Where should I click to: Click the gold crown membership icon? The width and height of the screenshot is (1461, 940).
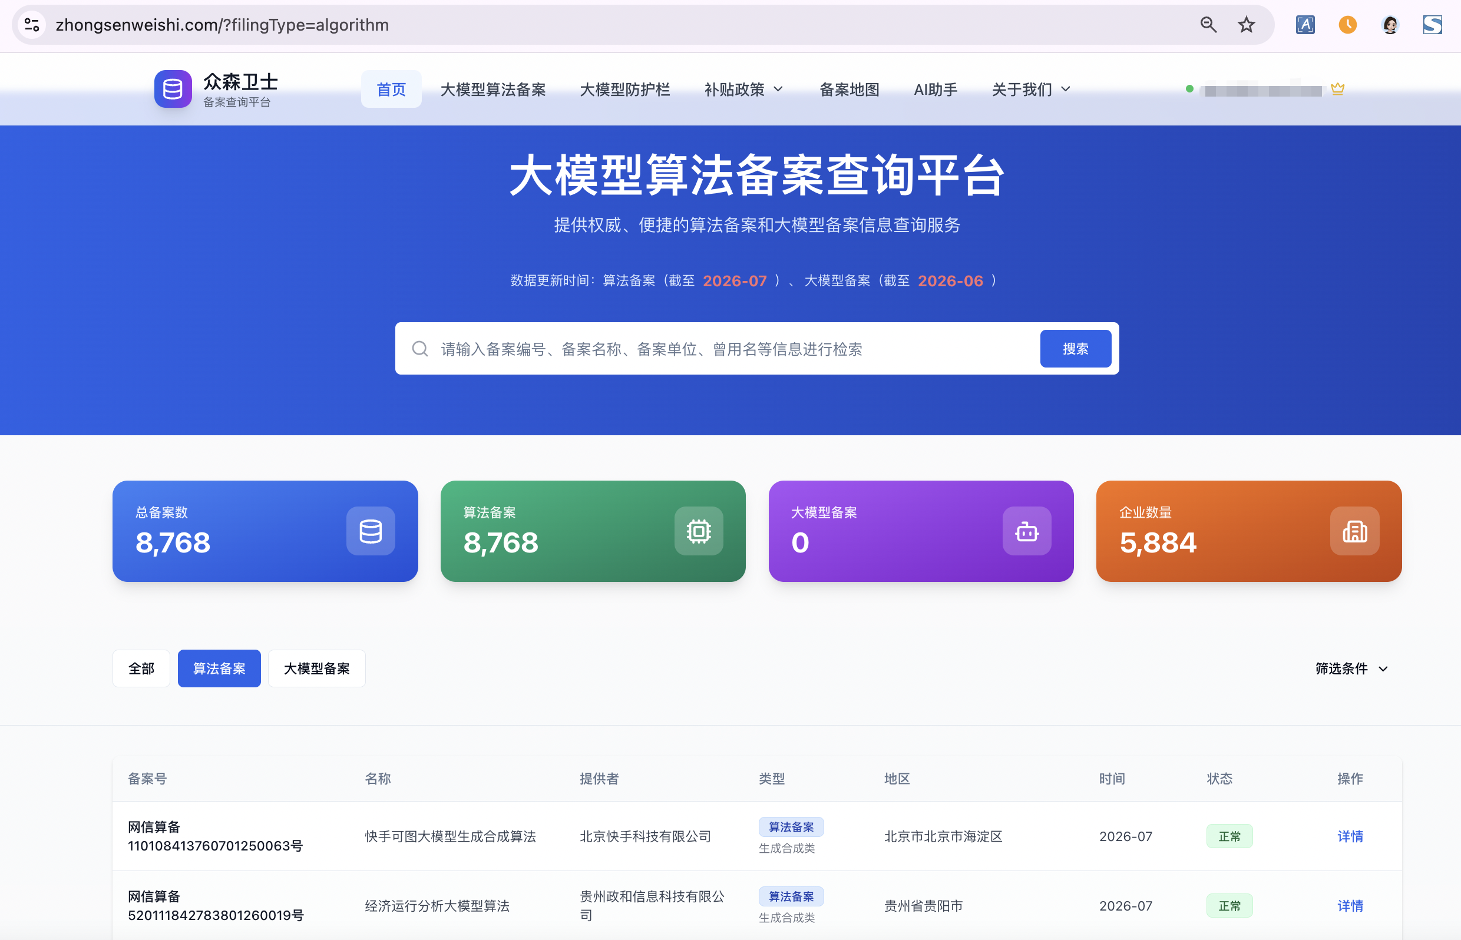[x=1337, y=89]
